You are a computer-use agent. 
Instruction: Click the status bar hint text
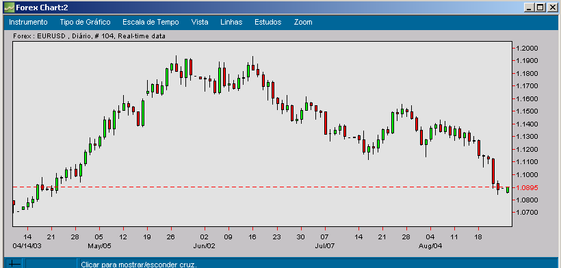click(x=139, y=265)
